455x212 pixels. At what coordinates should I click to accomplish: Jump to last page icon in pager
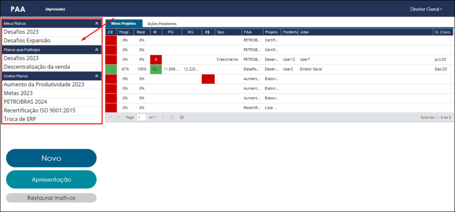[171, 117]
